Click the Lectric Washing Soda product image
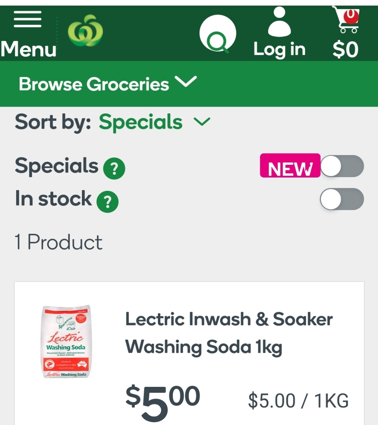Image resolution: width=378 pixels, height=425 pixels. 66,342
